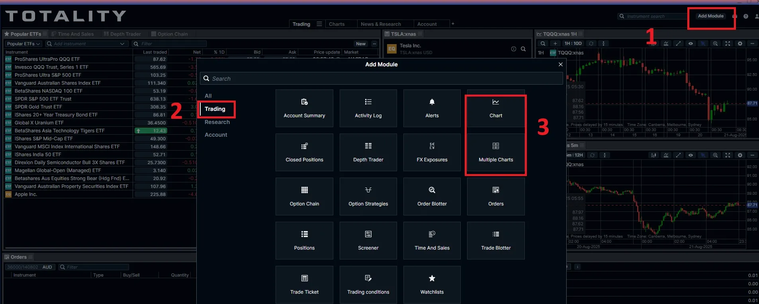Add the Trade Ticket module
This screenshot has height=304, width=759.
(x=304, y=285)
